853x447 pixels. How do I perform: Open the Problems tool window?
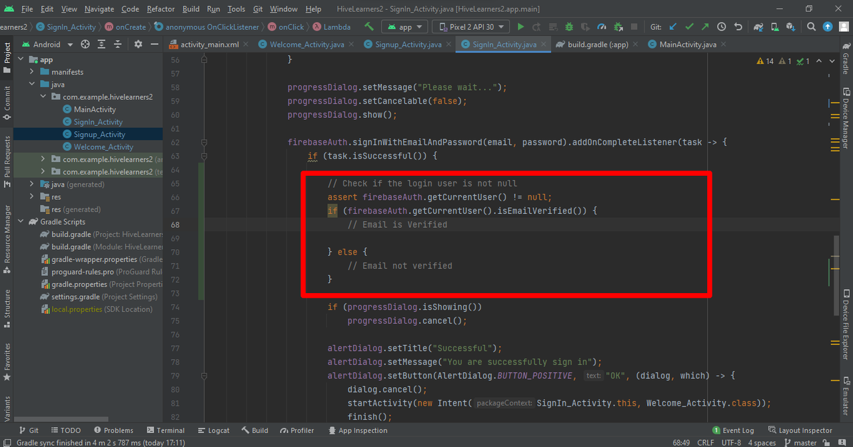113,430
